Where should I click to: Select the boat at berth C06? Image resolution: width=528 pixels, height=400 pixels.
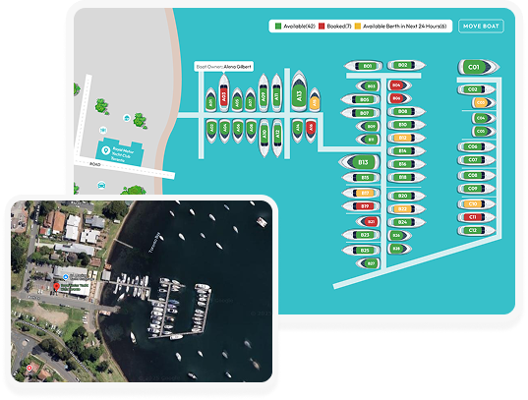(x=477, y=146)
